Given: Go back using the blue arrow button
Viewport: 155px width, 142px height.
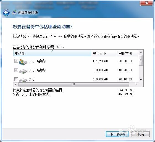Looking at the screenshot, I should (x=6, y=13).
